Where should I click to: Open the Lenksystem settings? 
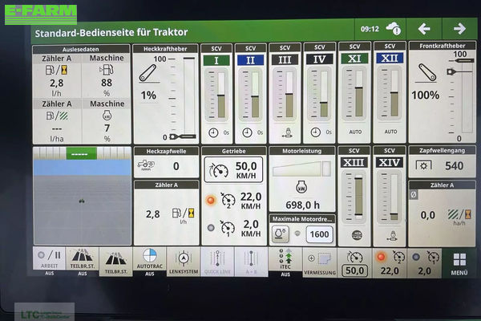tap(184, 262)
